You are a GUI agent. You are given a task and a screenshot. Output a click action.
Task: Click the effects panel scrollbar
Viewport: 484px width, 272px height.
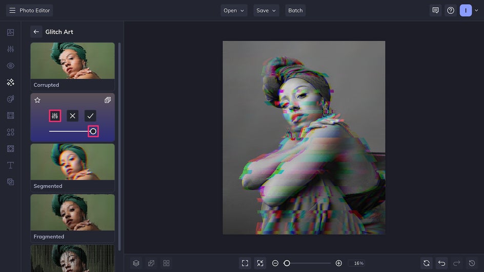(x=119, y=147)
